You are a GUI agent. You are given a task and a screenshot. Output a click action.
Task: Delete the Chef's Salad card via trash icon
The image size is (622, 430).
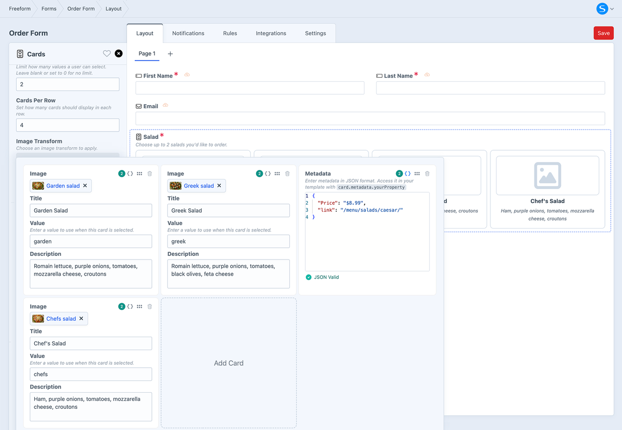150,307
